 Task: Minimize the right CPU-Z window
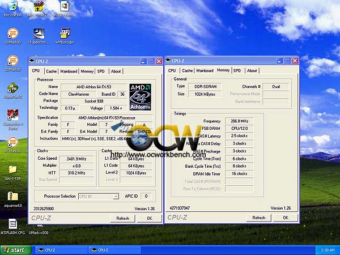tap(279, 61)
